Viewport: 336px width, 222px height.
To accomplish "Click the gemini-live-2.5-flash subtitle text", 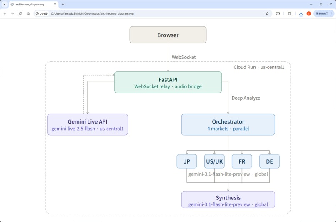I will pos(88,129).
